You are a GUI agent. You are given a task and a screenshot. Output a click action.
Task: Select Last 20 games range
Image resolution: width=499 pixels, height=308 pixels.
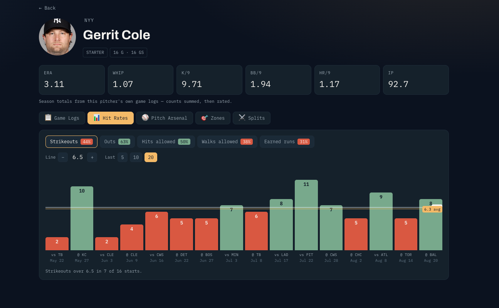[x=151, y=157]
